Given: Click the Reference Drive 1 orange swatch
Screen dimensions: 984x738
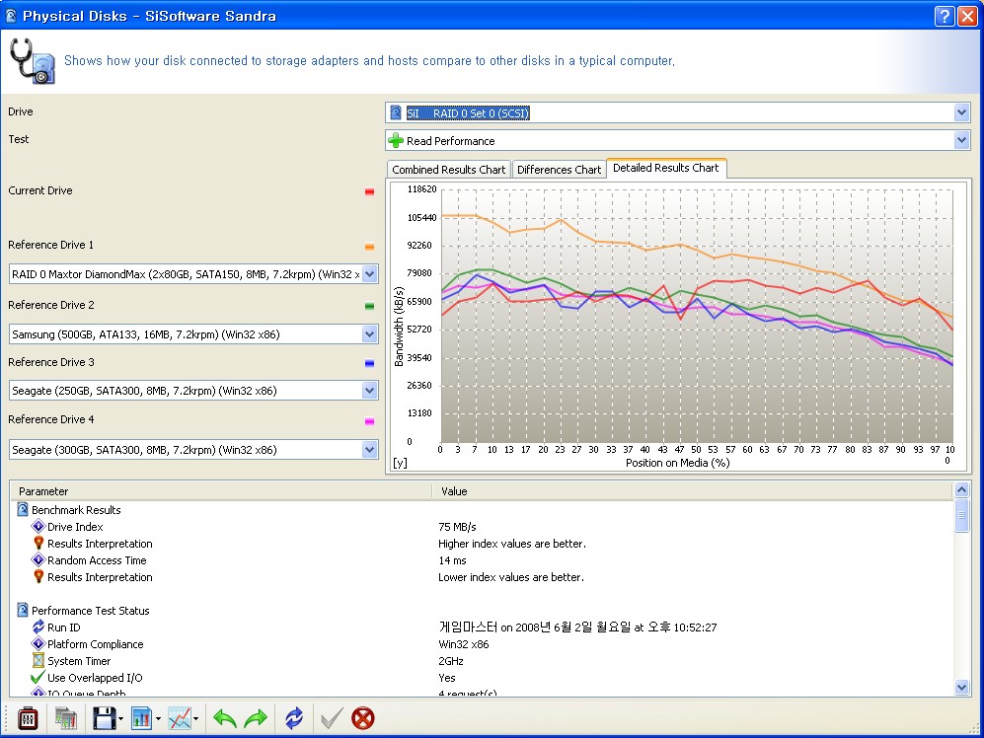Looking at the screenshot, I should [x=370, y=247].
